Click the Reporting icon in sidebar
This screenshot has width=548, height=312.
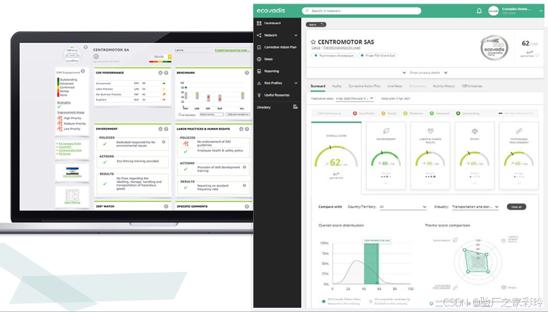tap(259, 71)
